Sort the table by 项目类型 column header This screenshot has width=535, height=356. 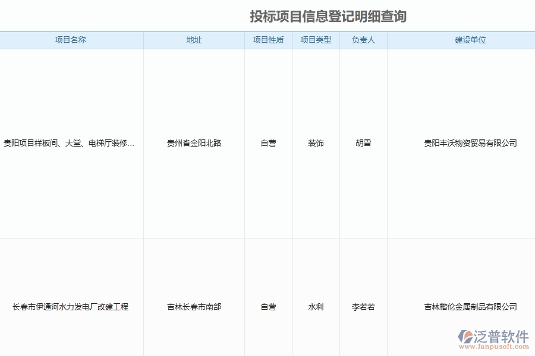[316, 40]
